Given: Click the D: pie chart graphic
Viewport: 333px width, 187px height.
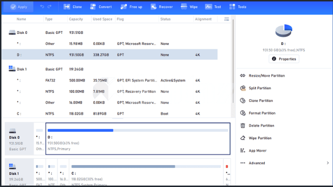Looking at the screenshot, I should 284,31.
